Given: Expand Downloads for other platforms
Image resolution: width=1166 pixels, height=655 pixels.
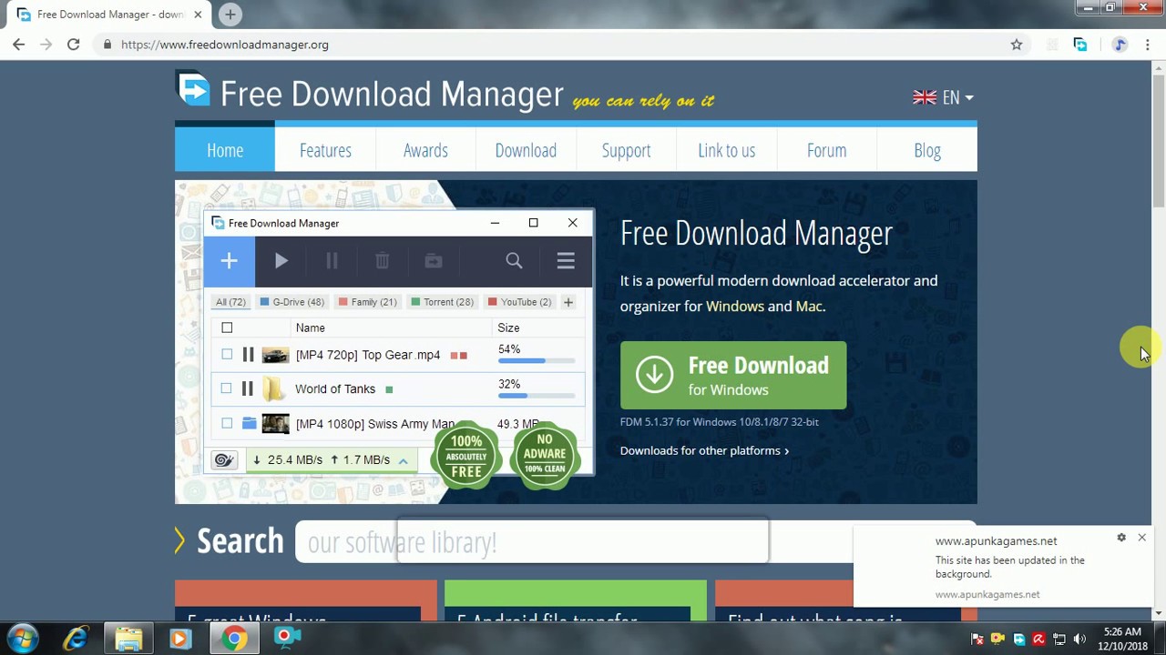Looking at the screenshot, I should (x=704, y=450).
